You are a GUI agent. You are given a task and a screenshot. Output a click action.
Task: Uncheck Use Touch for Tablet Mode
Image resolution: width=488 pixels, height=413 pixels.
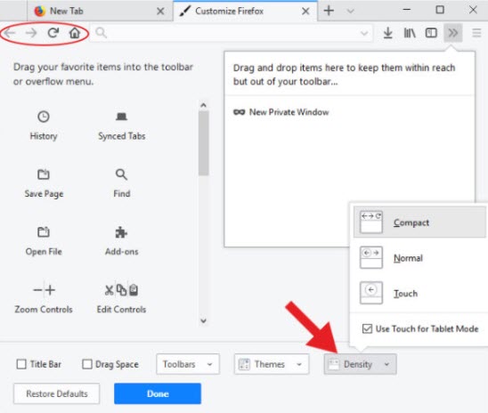(x=367, y=328)
